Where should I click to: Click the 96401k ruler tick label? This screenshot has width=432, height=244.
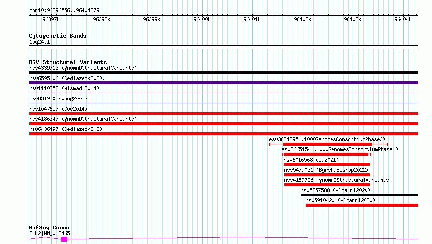coord(252,19)
